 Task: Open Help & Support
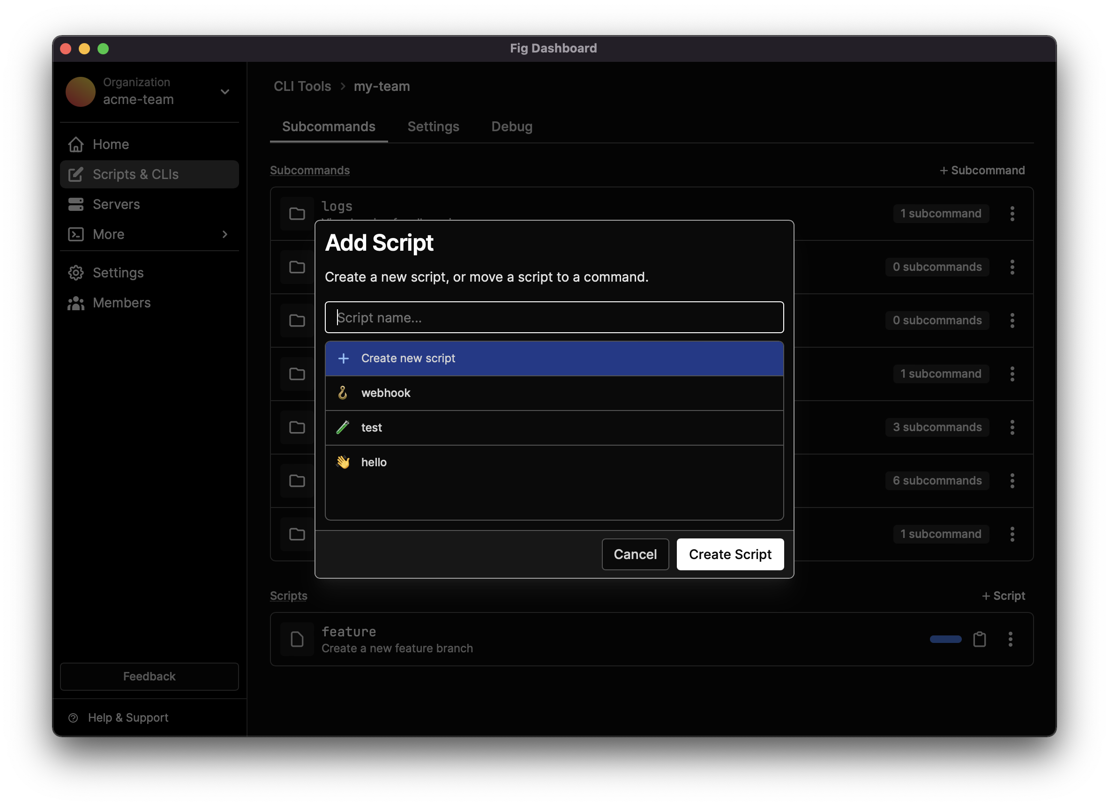127,717
